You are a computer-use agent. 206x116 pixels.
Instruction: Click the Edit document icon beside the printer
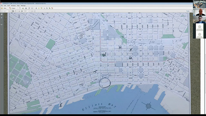[x=29, y=8]
